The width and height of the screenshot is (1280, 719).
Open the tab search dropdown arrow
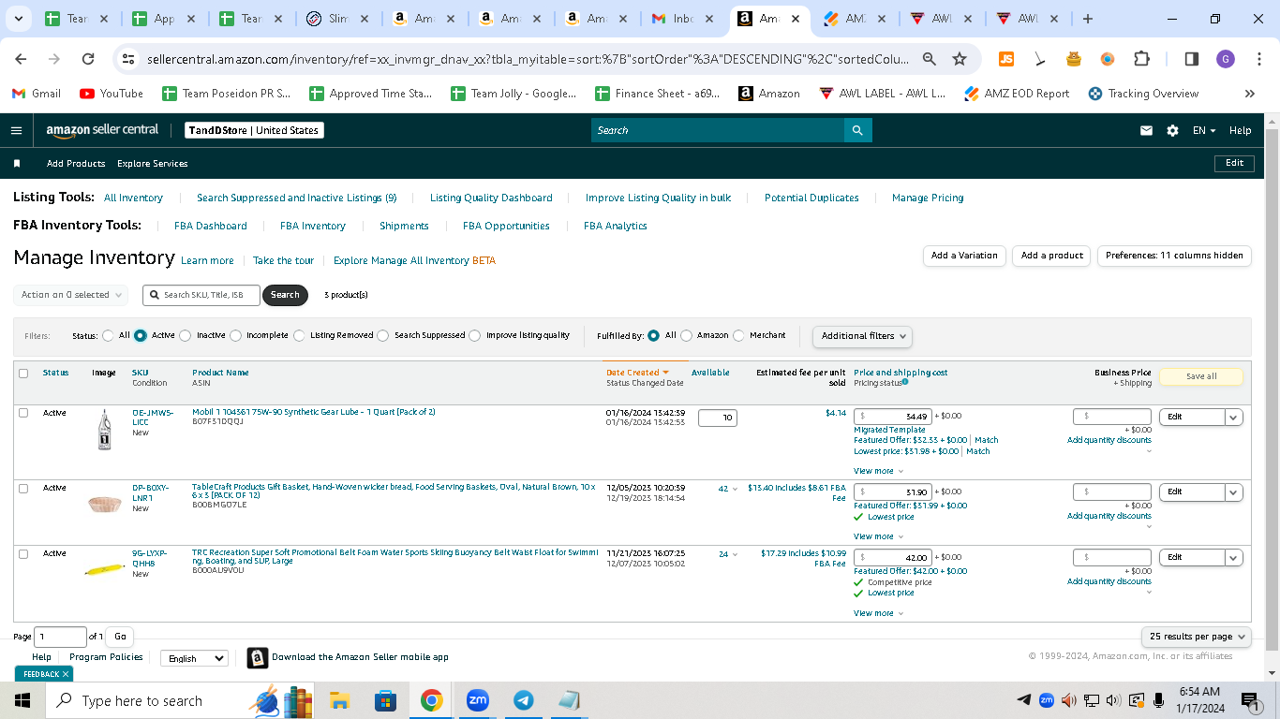click(21, 19)
